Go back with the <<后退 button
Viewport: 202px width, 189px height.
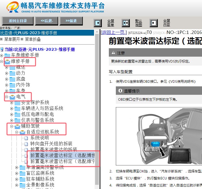pos(47,21)
